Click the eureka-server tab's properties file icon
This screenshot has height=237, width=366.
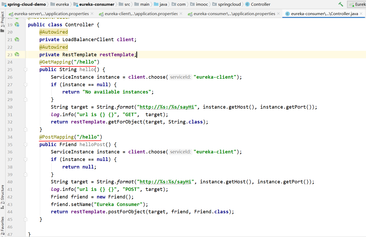[x=11, y=14]
